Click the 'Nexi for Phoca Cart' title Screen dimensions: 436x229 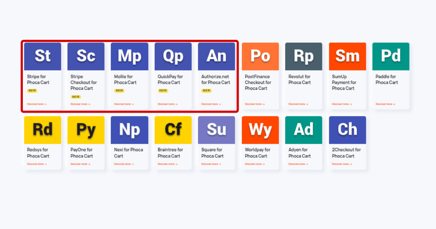[x=129, y=153]
